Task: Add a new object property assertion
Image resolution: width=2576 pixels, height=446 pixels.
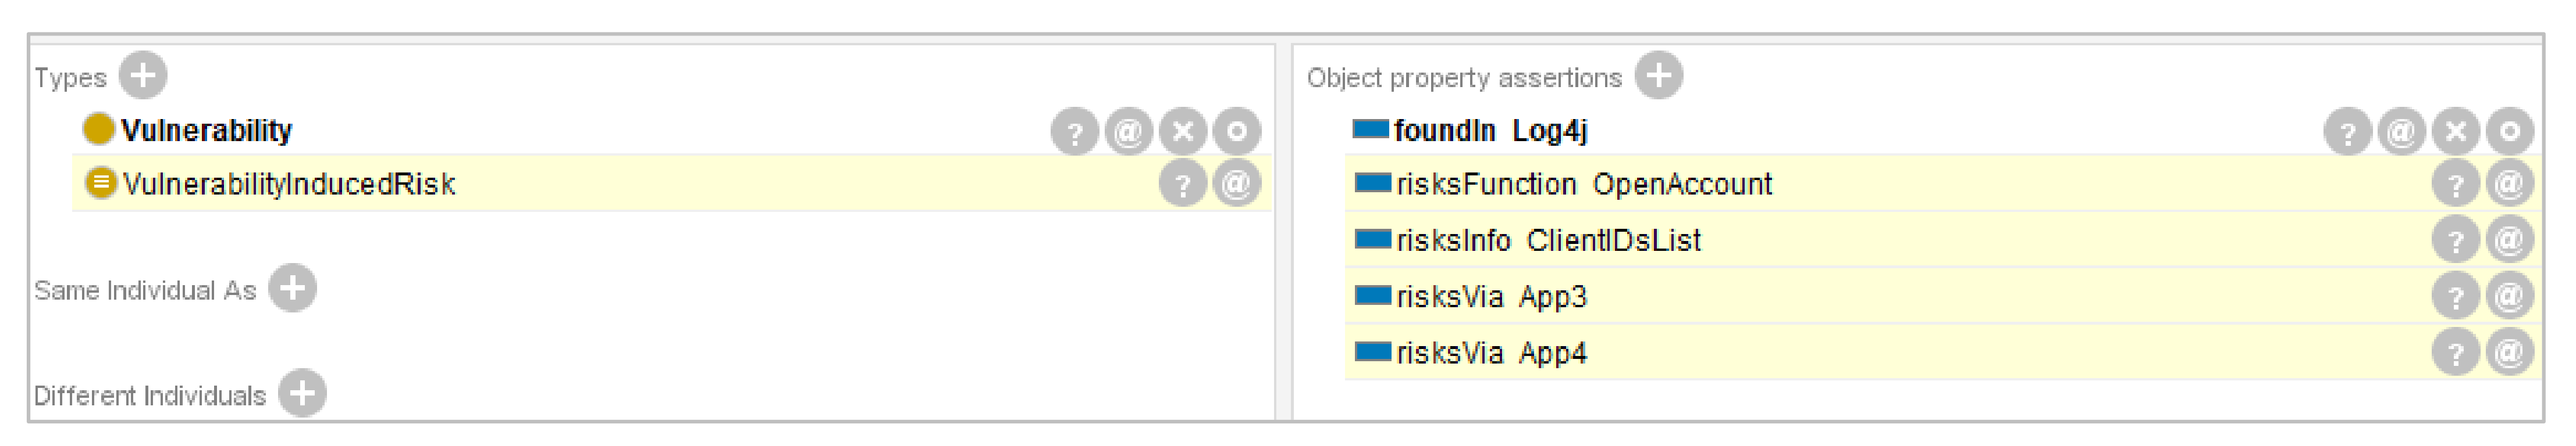Action: pos(1659,75)
